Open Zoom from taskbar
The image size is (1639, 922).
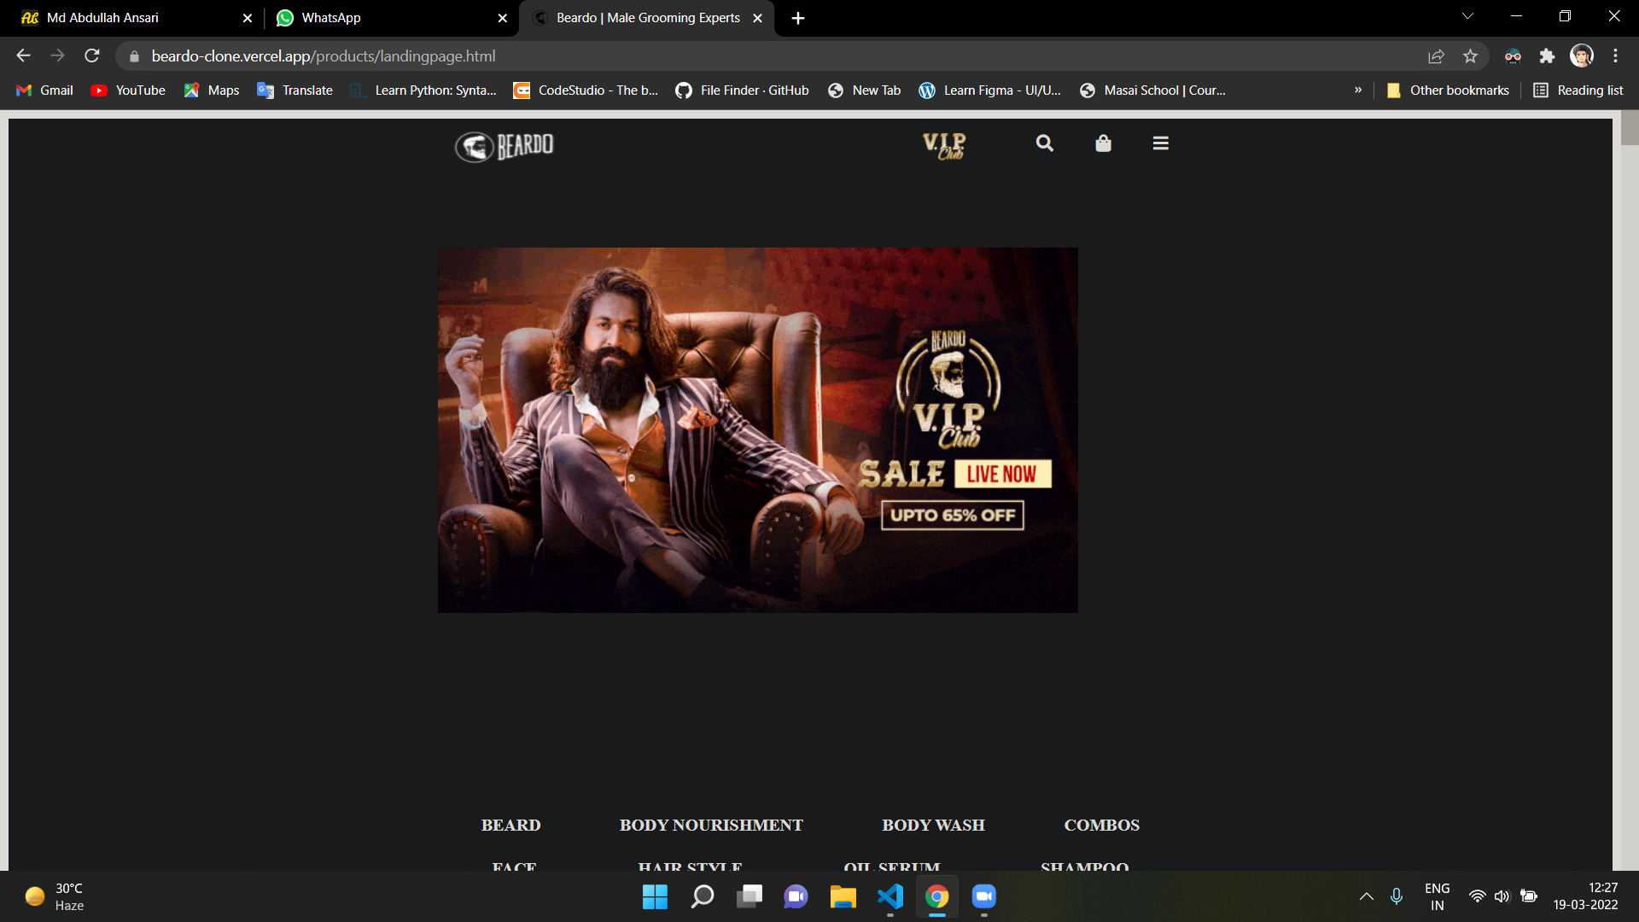984,896
